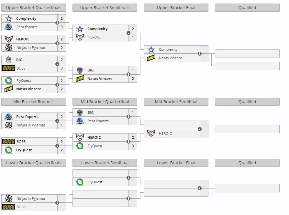Select the Upper Bracket Quarterfinals header
Viewport: 289px width, 215px height.
pos(34,7)
